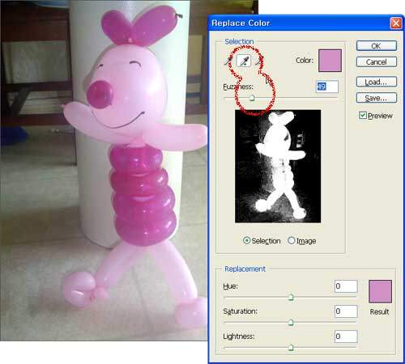
Task: Click the Result label text
Action: [x=379, y=311]
